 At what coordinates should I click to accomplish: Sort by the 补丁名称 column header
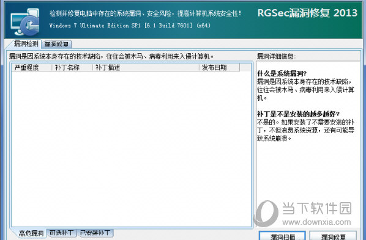click(x=72, y=68)
